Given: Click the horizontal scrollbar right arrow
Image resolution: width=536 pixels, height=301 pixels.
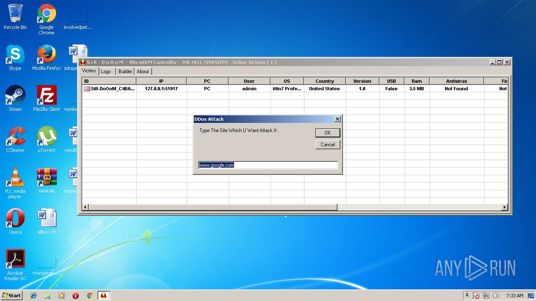Looking at the screenshot, I should point(504,207).
